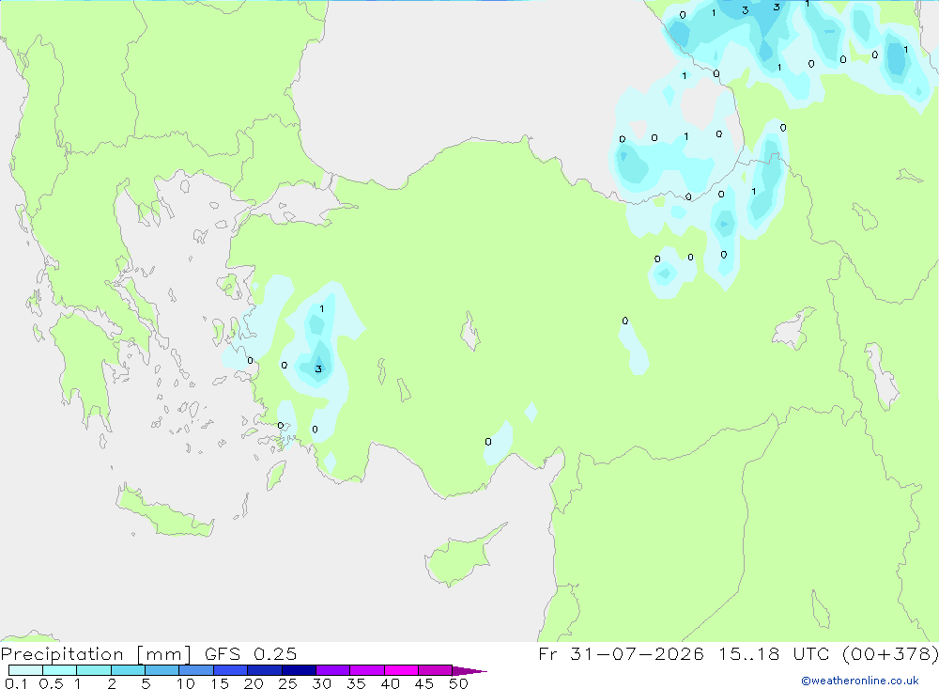Click the "3" value in western Turkey
The width and height of the screenshot is (939, 689).
(318, 368)
